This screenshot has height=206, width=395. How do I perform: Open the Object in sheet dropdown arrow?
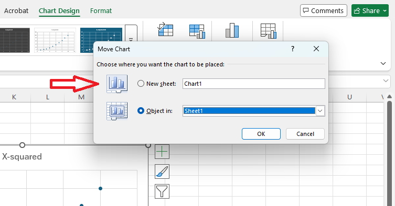pyautogui.click(x=320, y=111)
